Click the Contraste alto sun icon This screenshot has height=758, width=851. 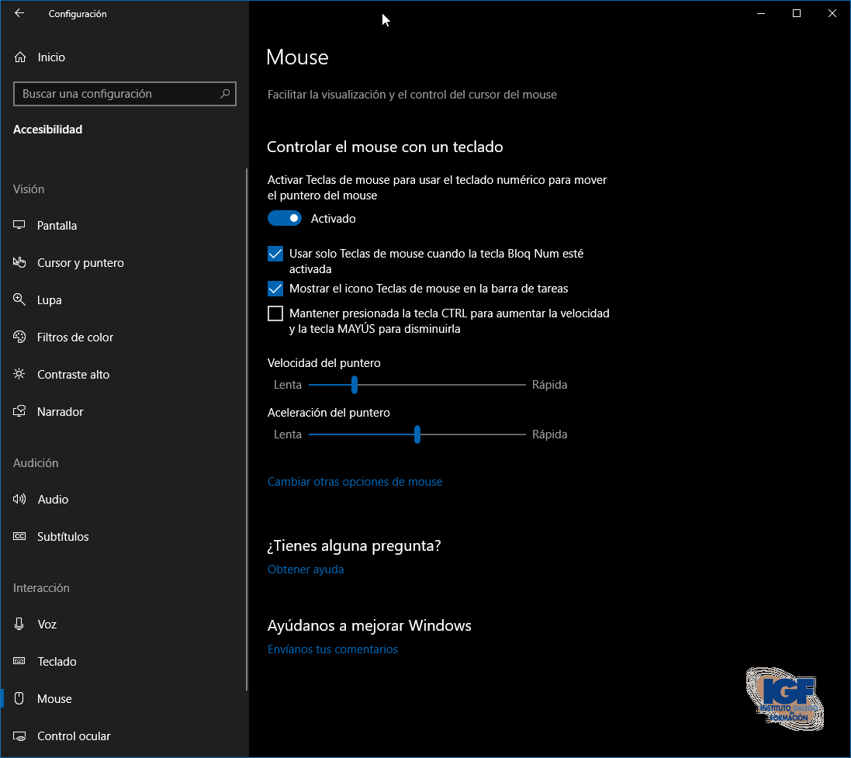click(x=20, y=375)
